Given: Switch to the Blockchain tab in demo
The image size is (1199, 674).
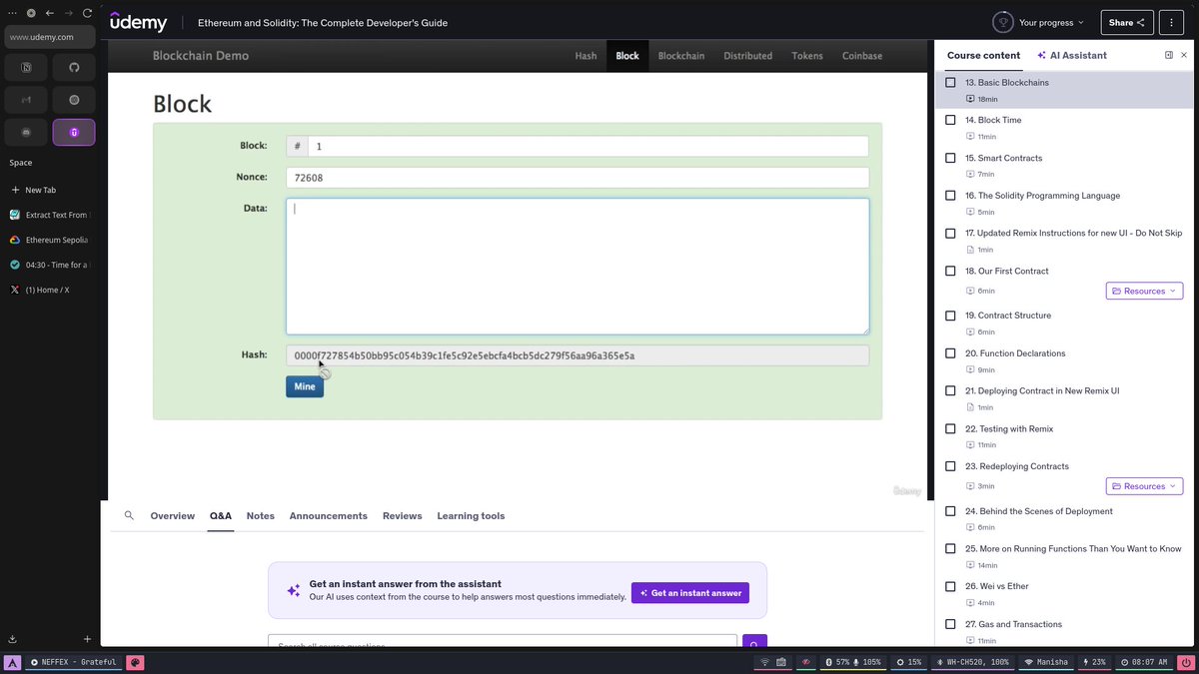Looking at the screenshot, I should 680,56.
